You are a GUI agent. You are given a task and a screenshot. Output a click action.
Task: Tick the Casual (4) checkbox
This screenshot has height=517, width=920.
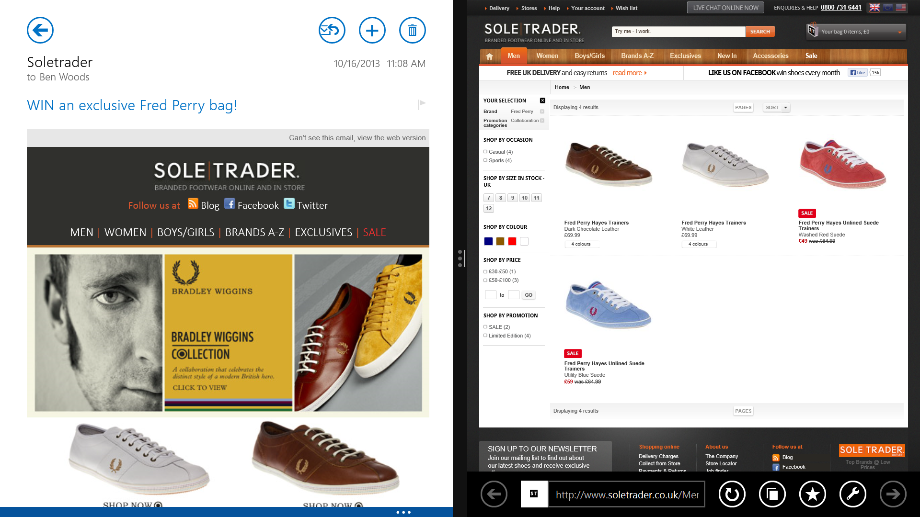tap(485, 152)
